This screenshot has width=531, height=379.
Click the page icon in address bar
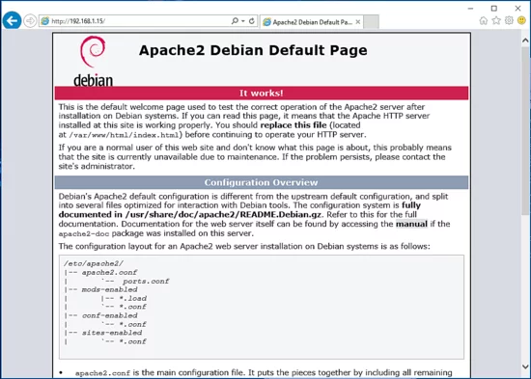coord(45,21)
